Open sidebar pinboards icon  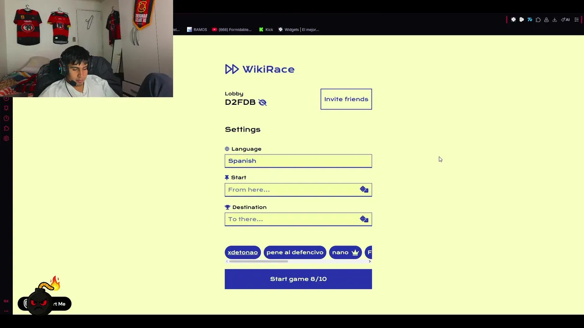coord(6,108)
